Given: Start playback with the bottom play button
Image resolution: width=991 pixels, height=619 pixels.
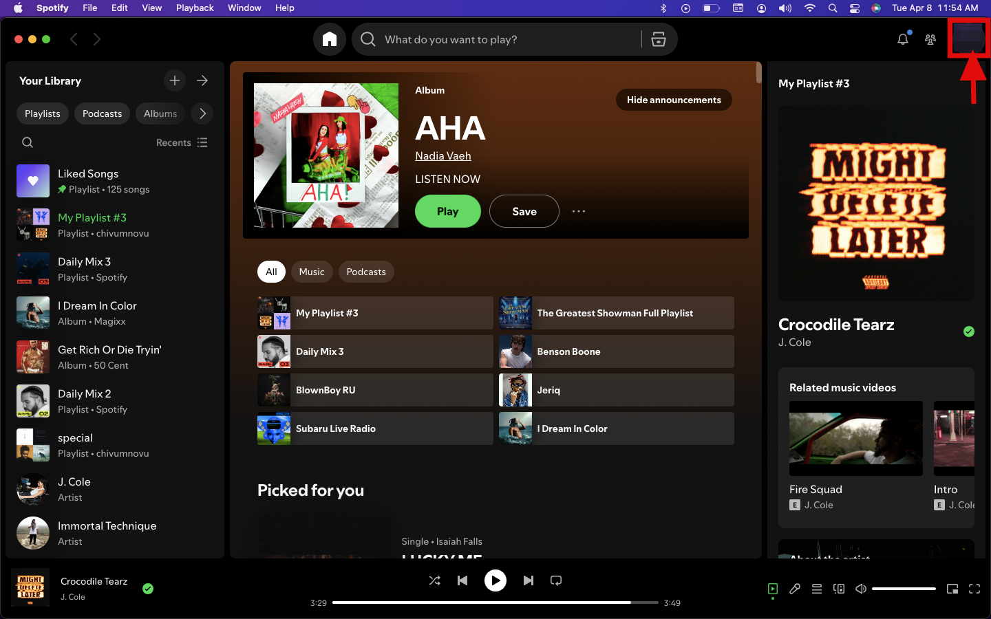Looking at the screenshot, I should 495,580.
